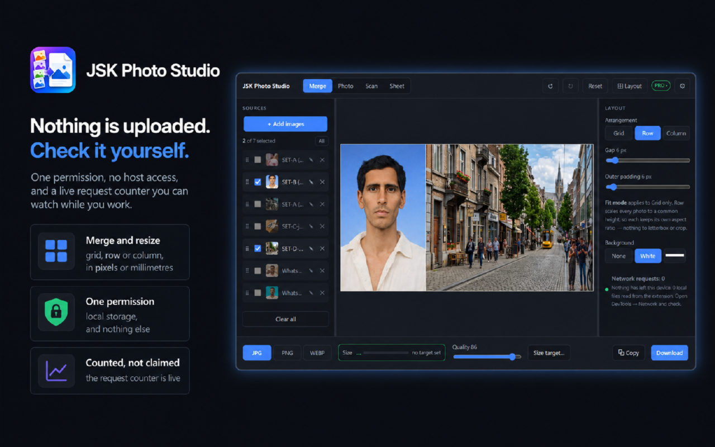Viewport: 715px width, 447px height.
Task: Click the "Arrangement" label
Action: (x=621, y=120)
